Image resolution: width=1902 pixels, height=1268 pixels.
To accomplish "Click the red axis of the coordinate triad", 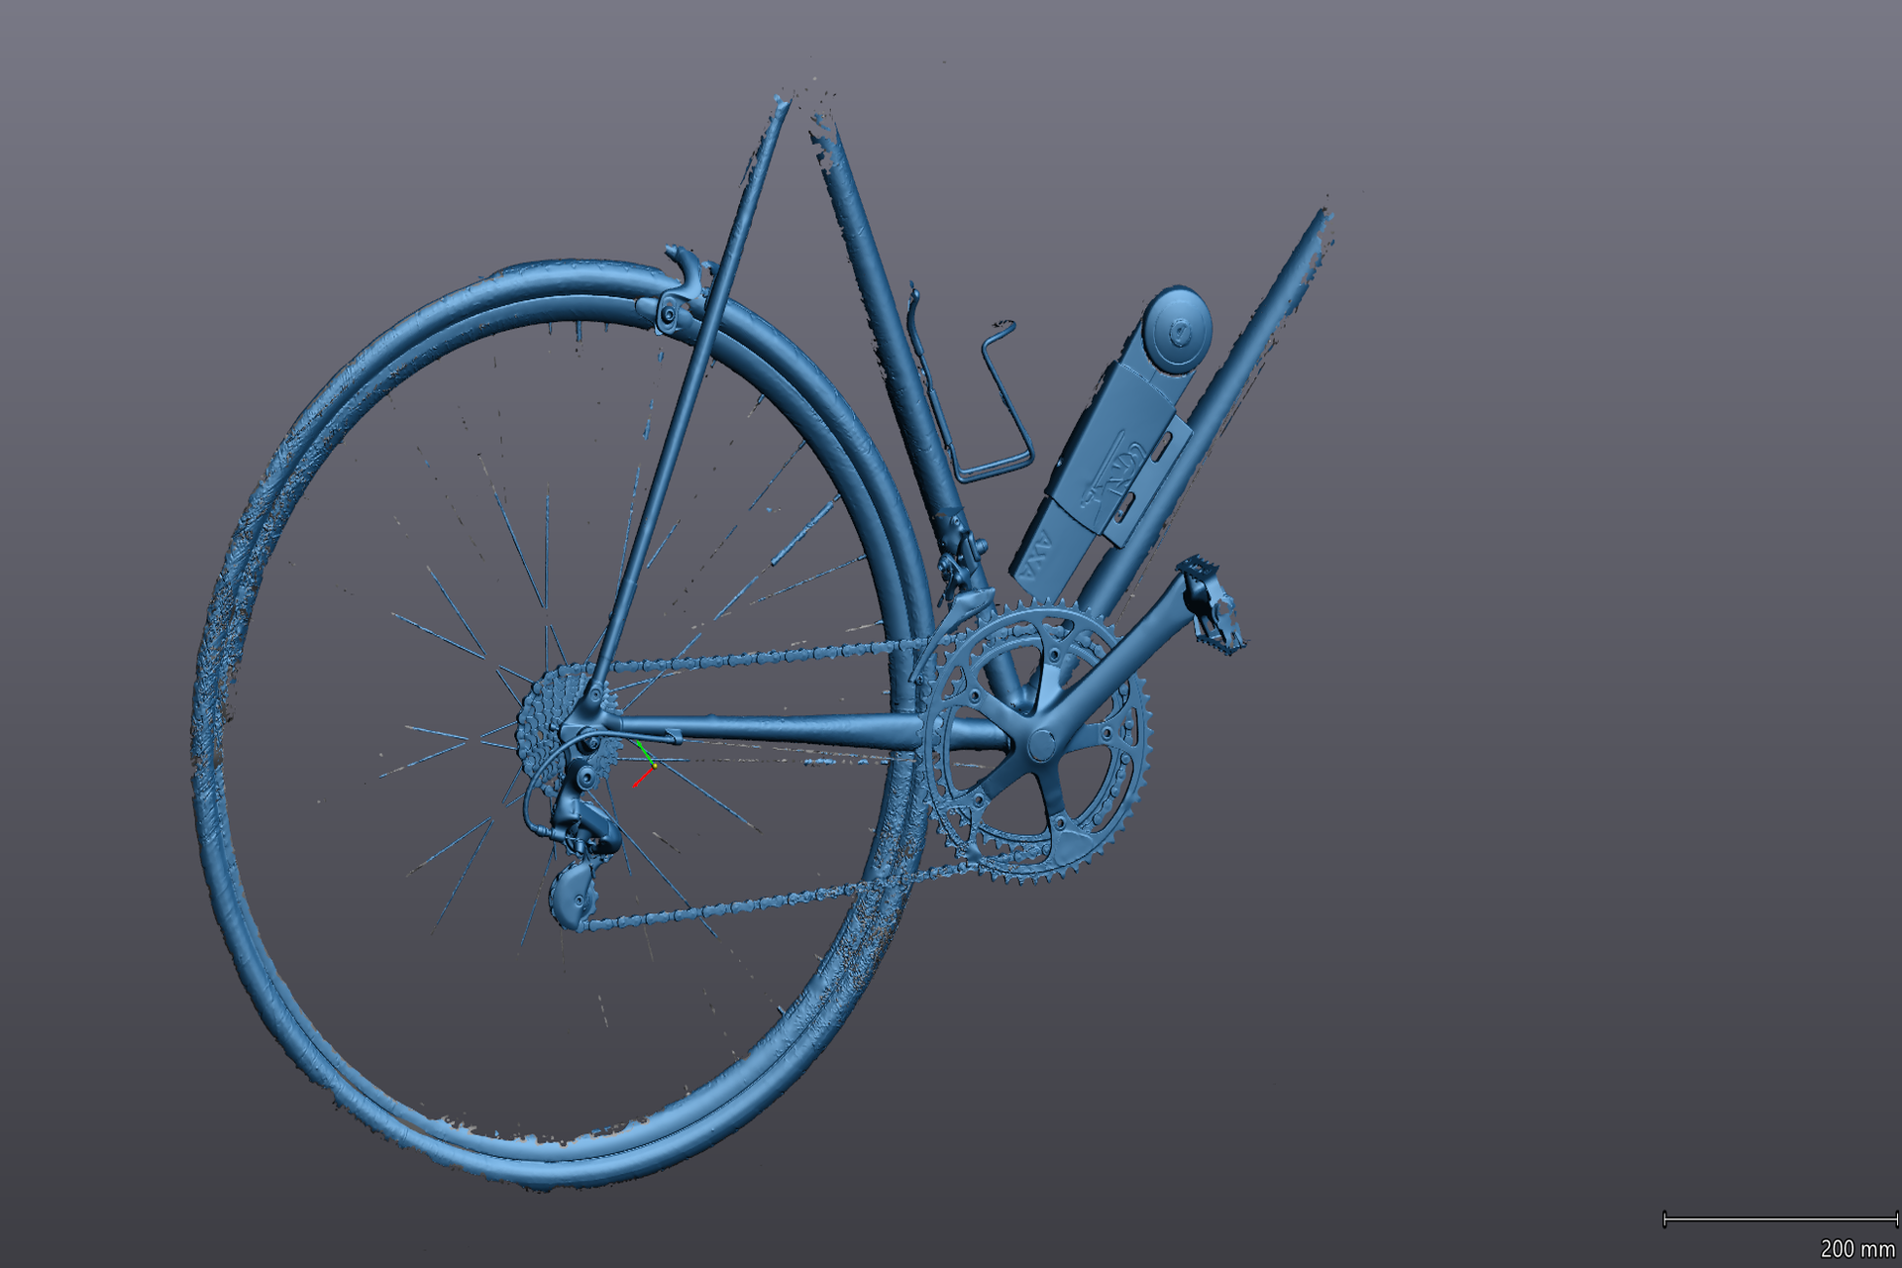I will [x=643, y=778].
